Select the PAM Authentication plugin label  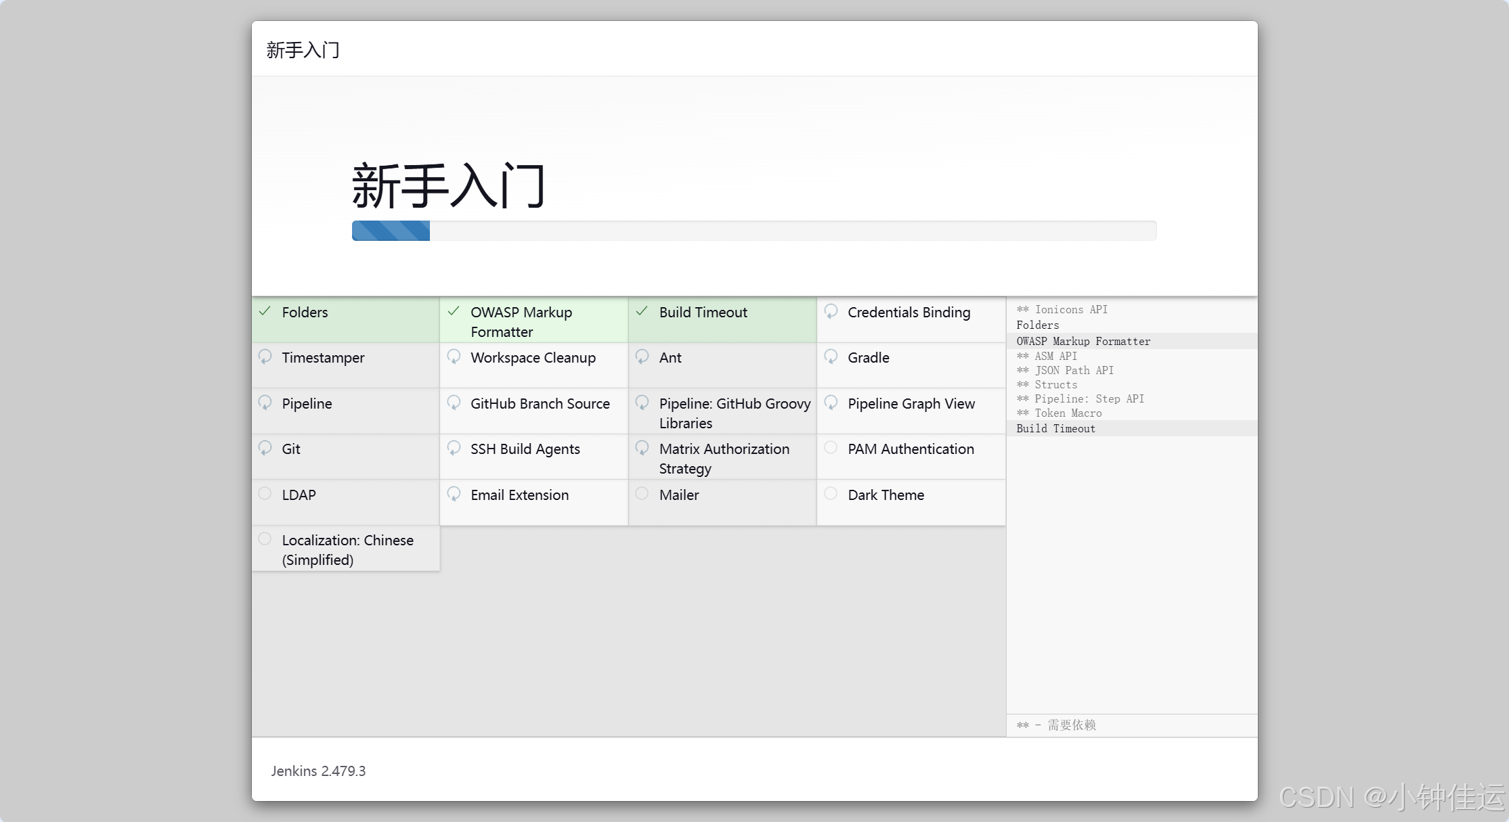click(x=911, y=449)
